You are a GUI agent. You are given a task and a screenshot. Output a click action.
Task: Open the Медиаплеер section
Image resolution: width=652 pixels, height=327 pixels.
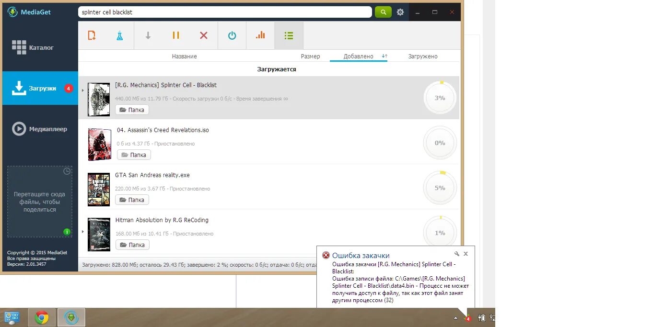40,129
